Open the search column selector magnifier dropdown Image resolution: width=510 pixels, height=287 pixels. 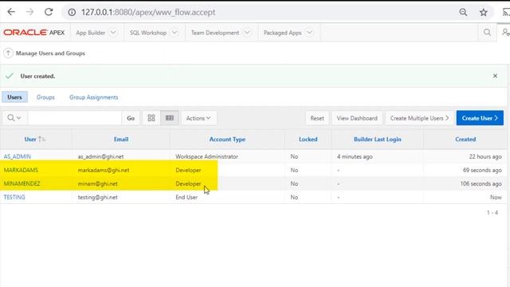14,118
